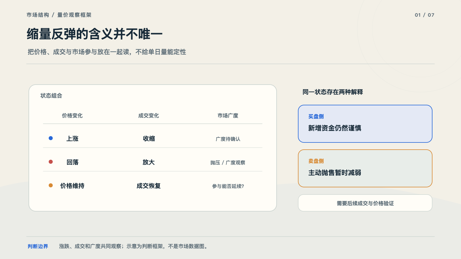The height and width of the screenshot is (259, 461).
Task: Click the red dot beside 回落
Action: (x=51, y=162)
